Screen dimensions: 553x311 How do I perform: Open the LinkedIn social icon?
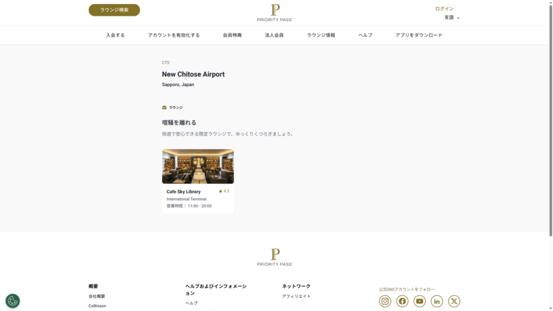(x=436, y=301)
